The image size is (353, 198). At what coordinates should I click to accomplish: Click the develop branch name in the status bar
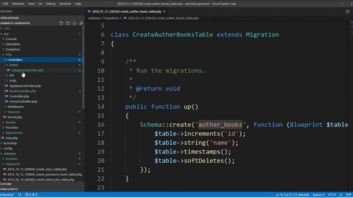7,195
